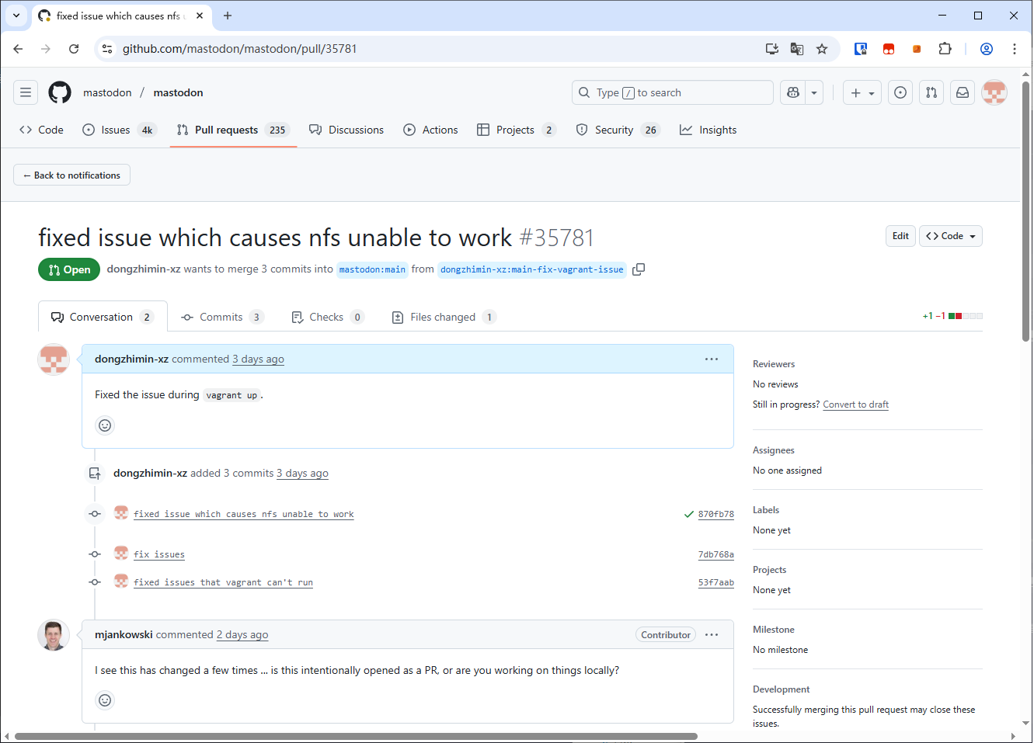Switch to the Commits tab
Image resolution: width=1034 pixels, height=743 pixels.
[x=221, y=317]
